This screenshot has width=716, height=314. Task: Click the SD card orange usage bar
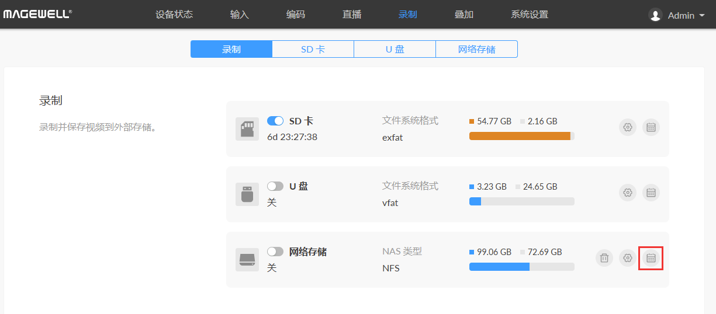(520, 136)
